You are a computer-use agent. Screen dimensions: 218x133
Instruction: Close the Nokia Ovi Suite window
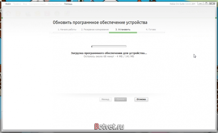coord(212,4)
